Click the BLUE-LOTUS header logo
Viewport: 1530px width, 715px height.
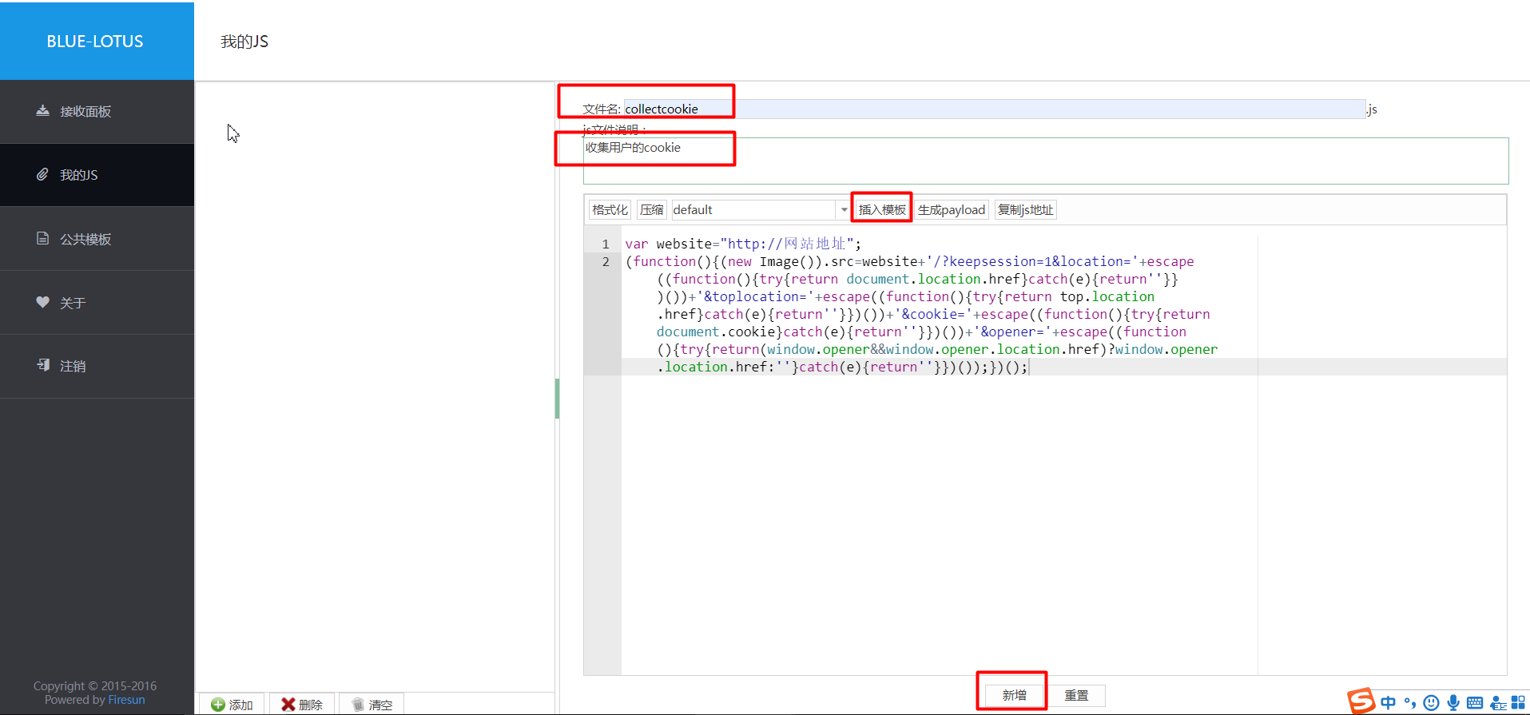pyautogui.click(x=95, y=42)
